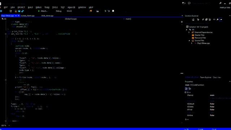The width and height of the screenshot is (231, 130).
Task: Open the TEST menu
Action: (x=62, y=7)
